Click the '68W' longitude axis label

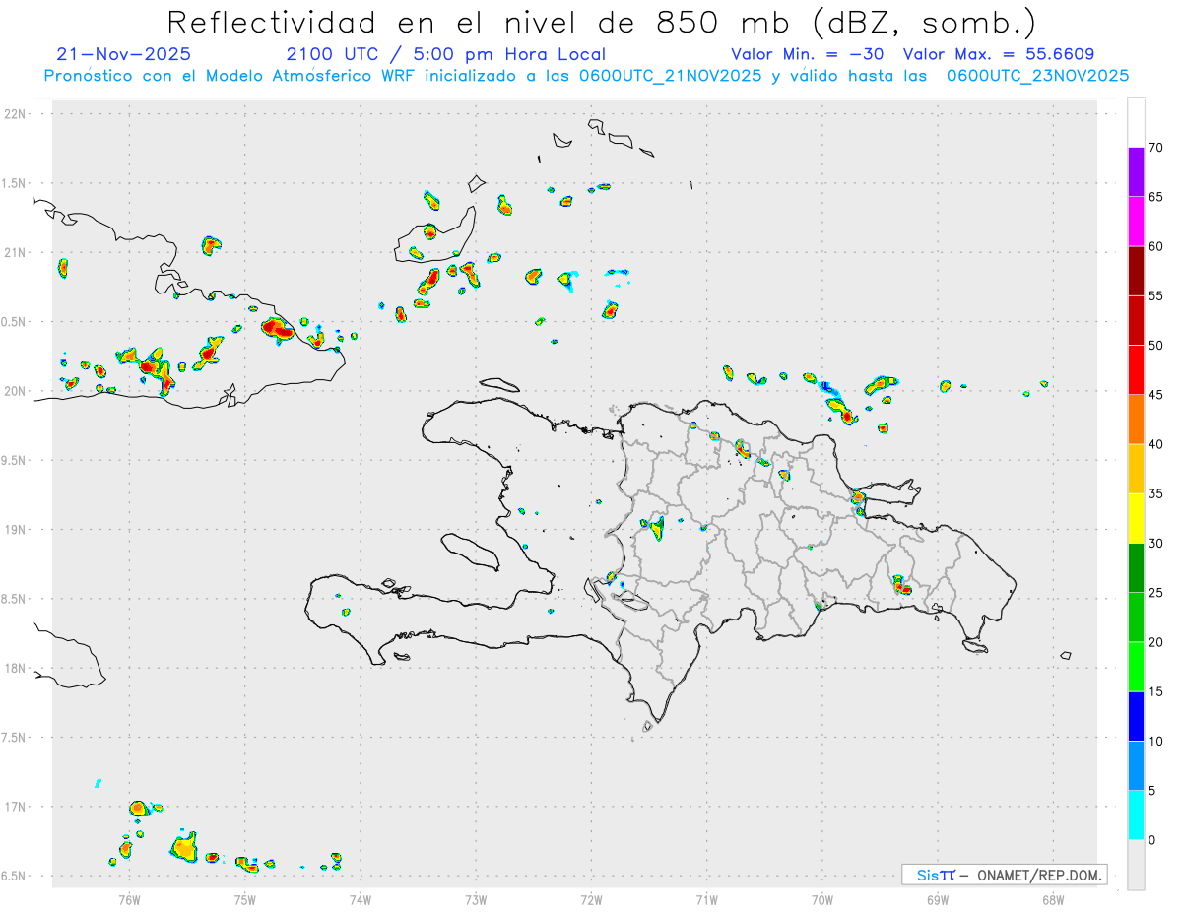tap(1053, 900)
